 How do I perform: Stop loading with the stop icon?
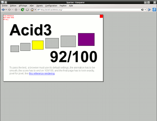(27, 10)
